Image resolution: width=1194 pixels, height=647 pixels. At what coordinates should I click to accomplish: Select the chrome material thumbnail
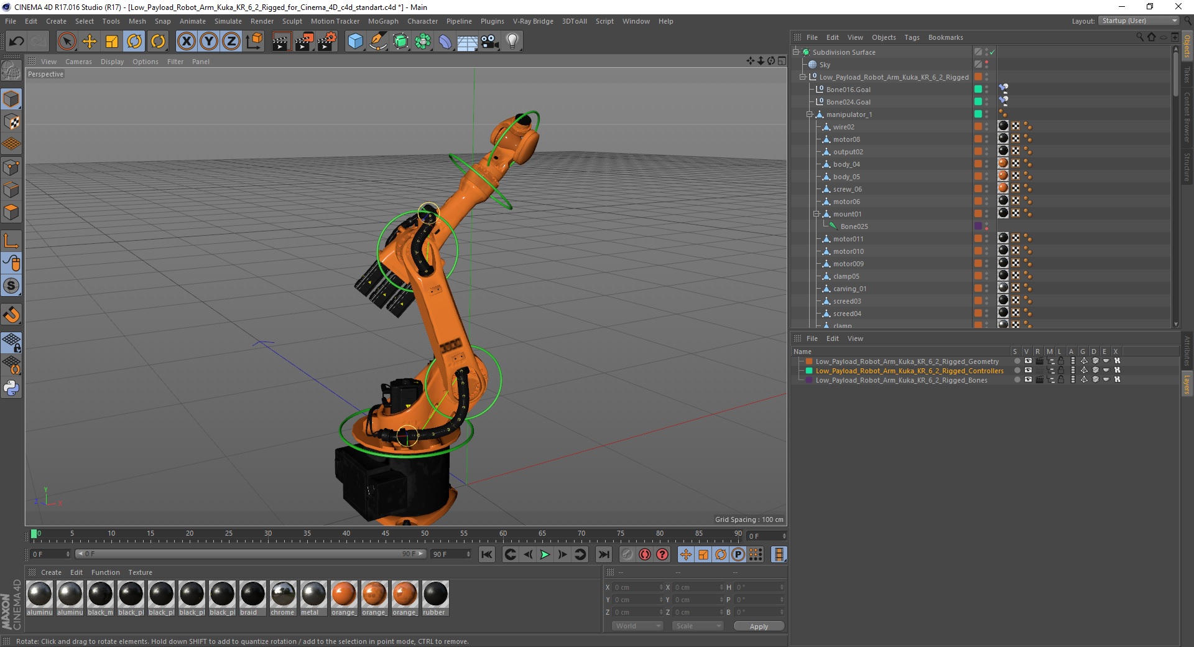click(283, 595)
